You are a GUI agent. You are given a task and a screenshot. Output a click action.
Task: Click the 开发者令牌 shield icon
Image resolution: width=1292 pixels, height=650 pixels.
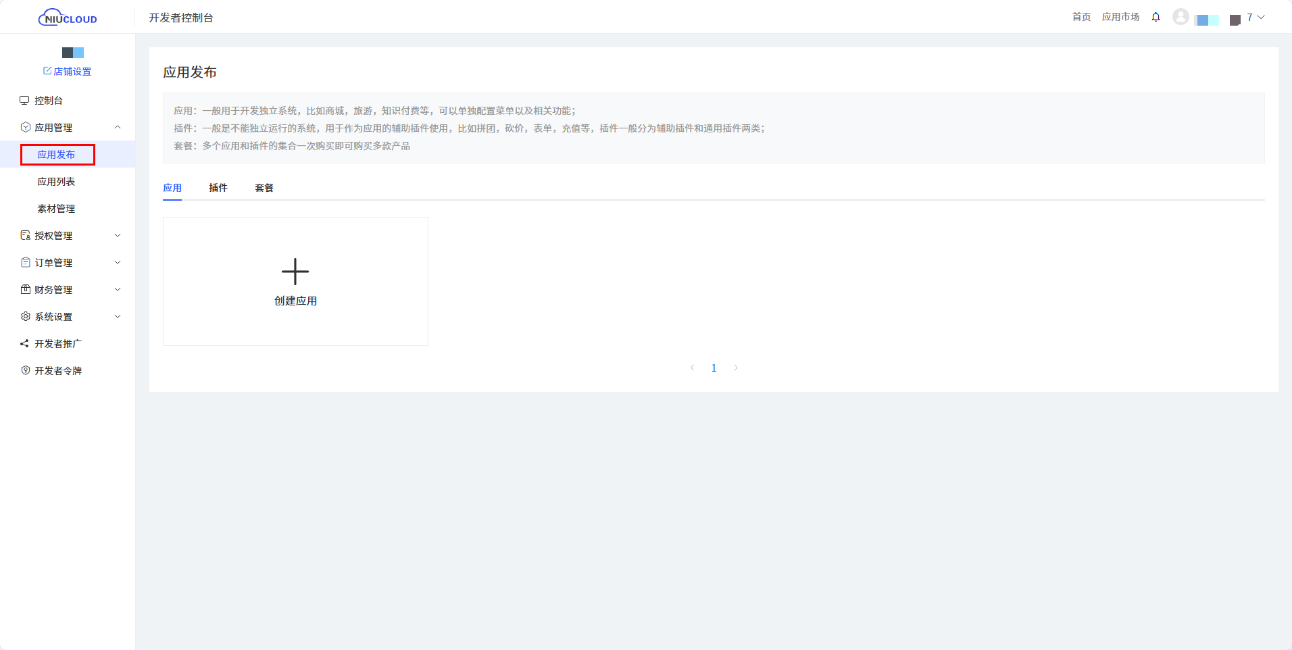25,370
